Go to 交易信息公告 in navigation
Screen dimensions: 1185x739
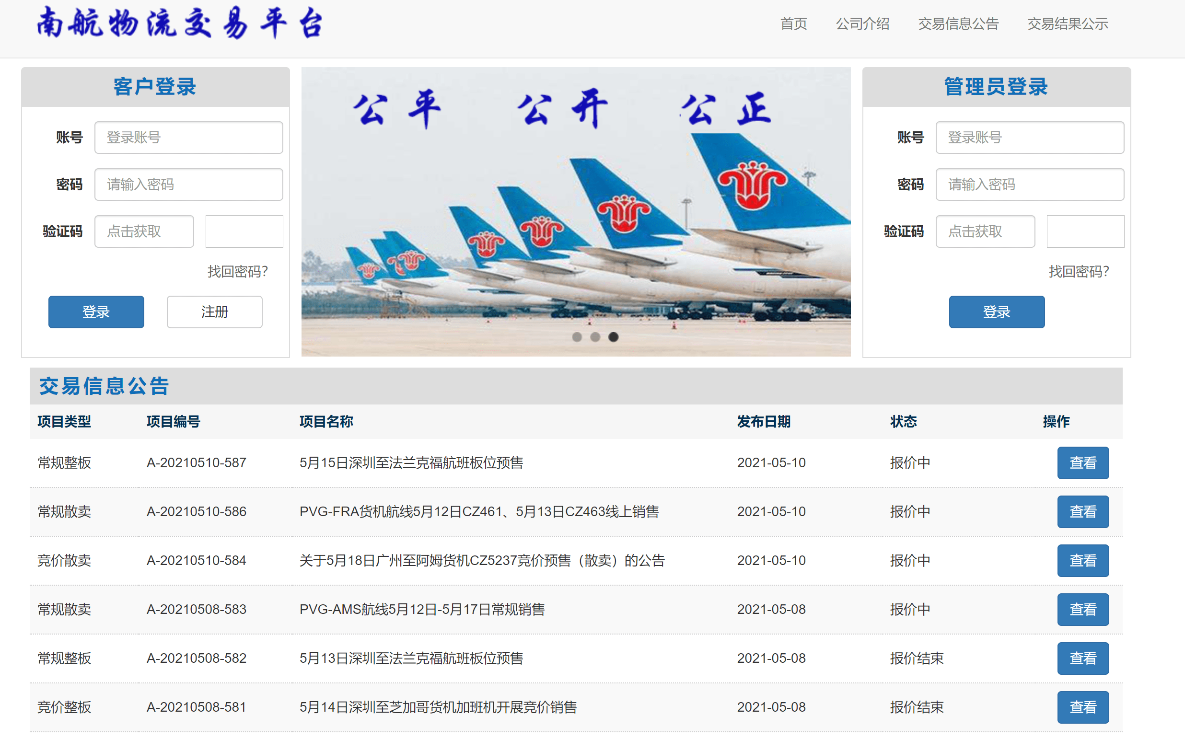click(958, 24)
